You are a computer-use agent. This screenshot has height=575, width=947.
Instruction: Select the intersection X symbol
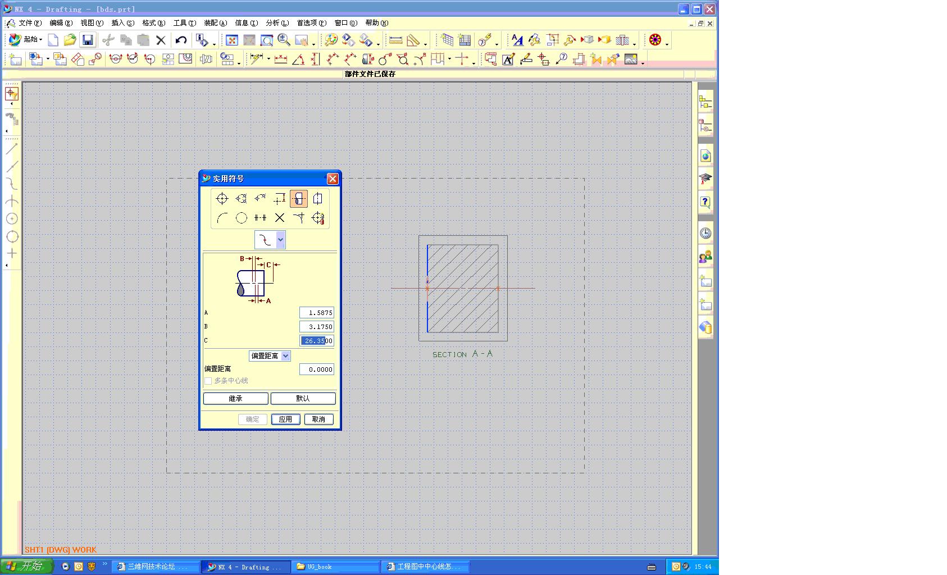pos(279,218)
